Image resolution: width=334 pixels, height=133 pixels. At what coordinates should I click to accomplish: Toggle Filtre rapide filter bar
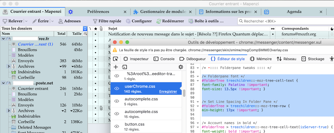tap(107, 21)
